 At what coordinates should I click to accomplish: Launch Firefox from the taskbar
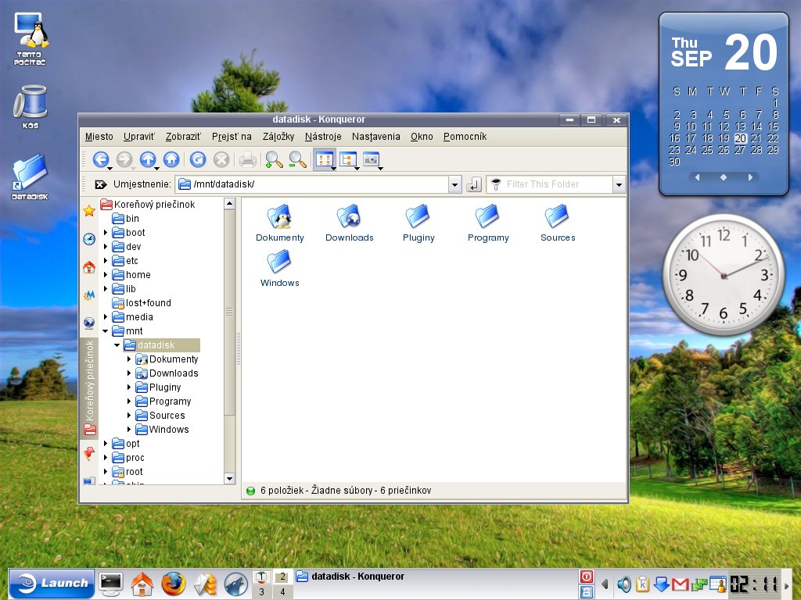tap(174, 583)
